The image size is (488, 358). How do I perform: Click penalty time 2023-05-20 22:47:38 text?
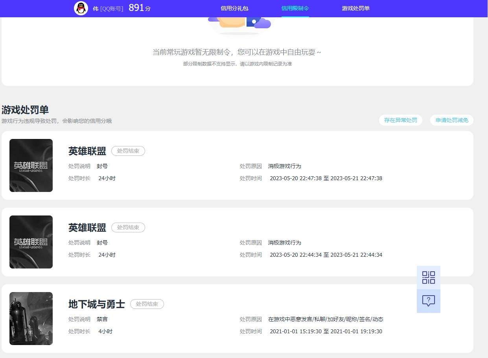click(326, 178)
